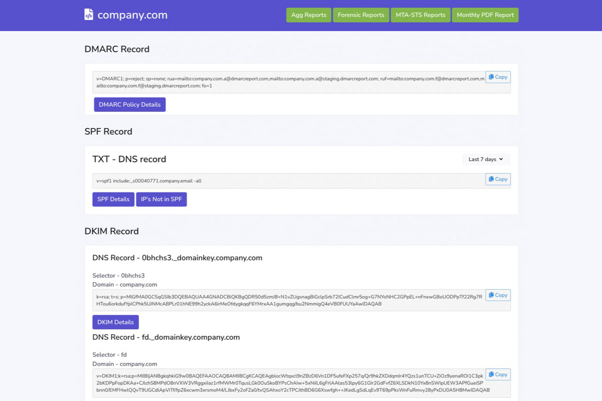This screenshot has height=401, width=602.
Task: Change time period from Last 7 days
Action: (485, 159)
